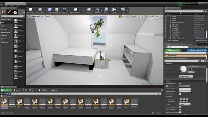Open the Help menu
Viewport: 208px width, 117px height.
18,6
